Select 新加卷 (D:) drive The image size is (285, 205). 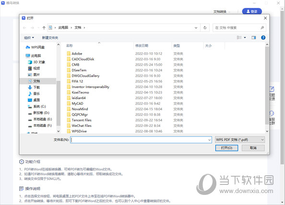pos(39,113)
